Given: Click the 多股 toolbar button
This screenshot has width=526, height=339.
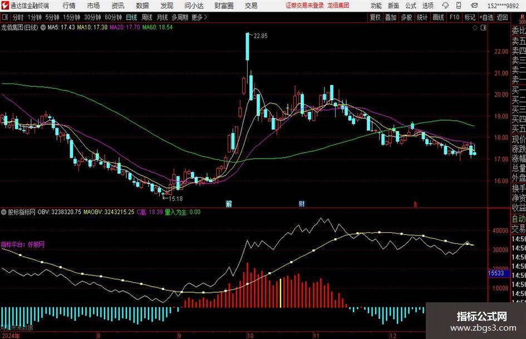Looking at the screenshot, I should click(x=406, y=17).
